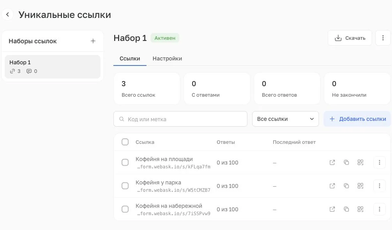Click the Последний ответ column header

point(294,142)
